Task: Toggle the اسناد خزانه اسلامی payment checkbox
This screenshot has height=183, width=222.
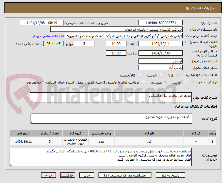Action: [143, 82]
